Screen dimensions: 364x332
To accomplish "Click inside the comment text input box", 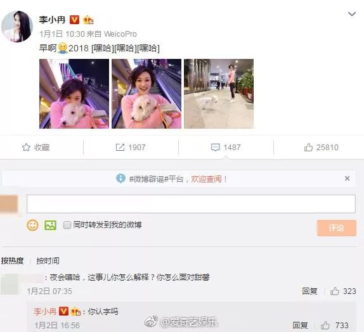I will 191,204.
